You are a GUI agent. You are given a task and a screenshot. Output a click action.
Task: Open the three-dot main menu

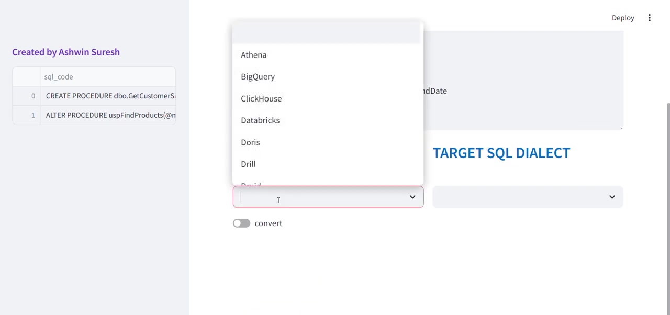[x=649, y=18]
